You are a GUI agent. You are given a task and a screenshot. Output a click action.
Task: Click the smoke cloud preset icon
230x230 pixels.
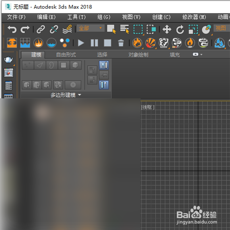click(164, 43)
